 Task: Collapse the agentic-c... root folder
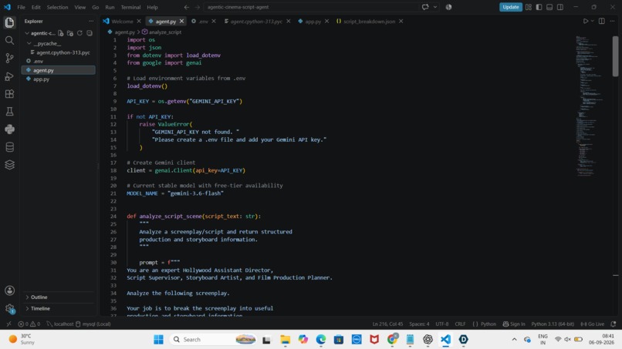pos(27,33)
